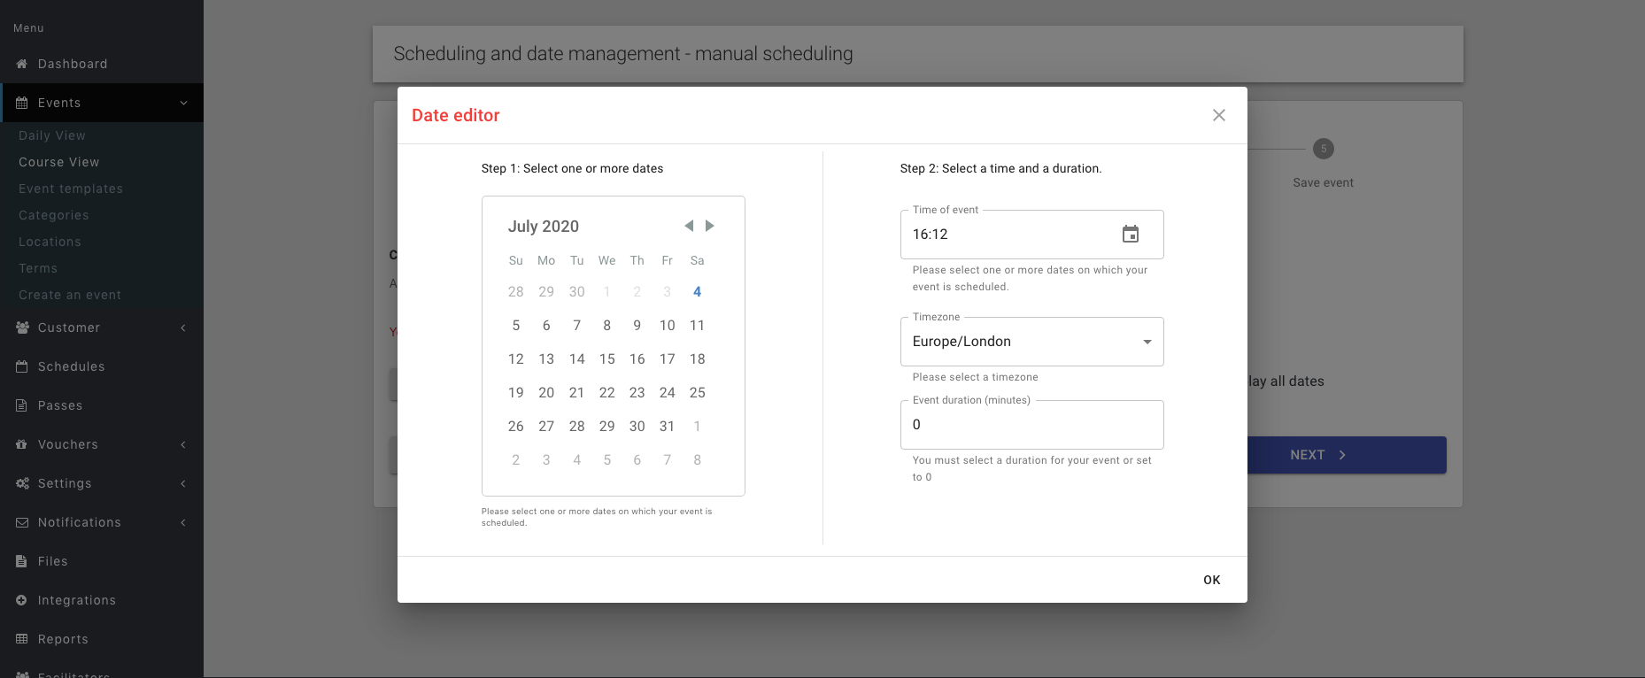This screenshot has height=678, width=1645.
Task: Click the Reports table icon
Action: [x=22, y=639]
